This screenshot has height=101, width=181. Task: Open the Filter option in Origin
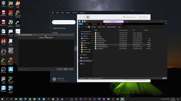tap(143, 17)
